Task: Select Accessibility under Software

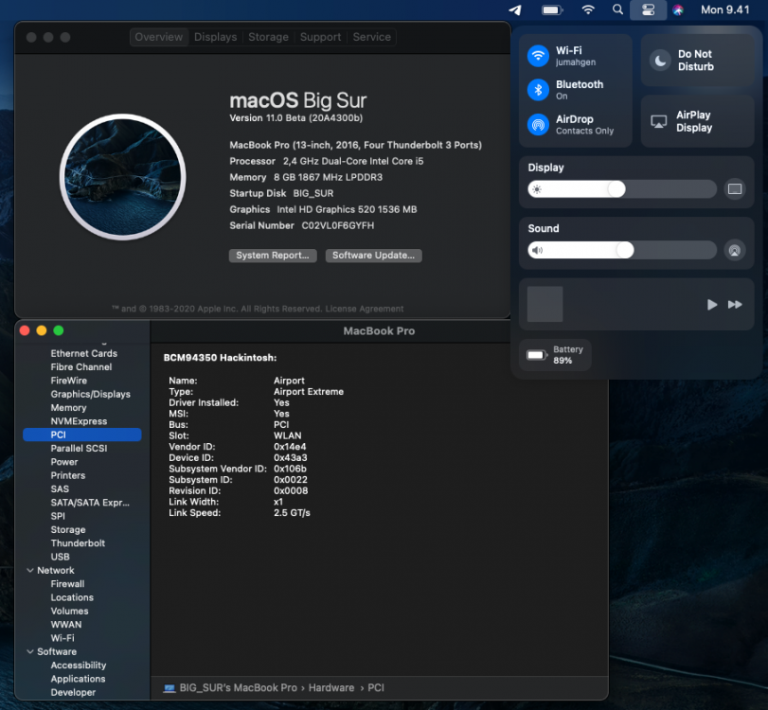Action: (79, 666)
